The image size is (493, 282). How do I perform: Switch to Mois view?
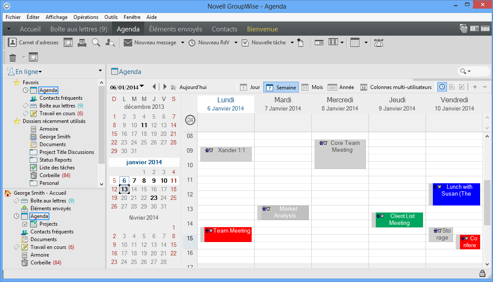[312, 87]
